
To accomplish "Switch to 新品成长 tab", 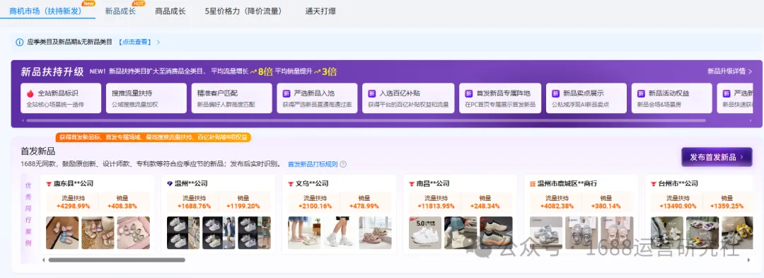I will tap(120, 11).
